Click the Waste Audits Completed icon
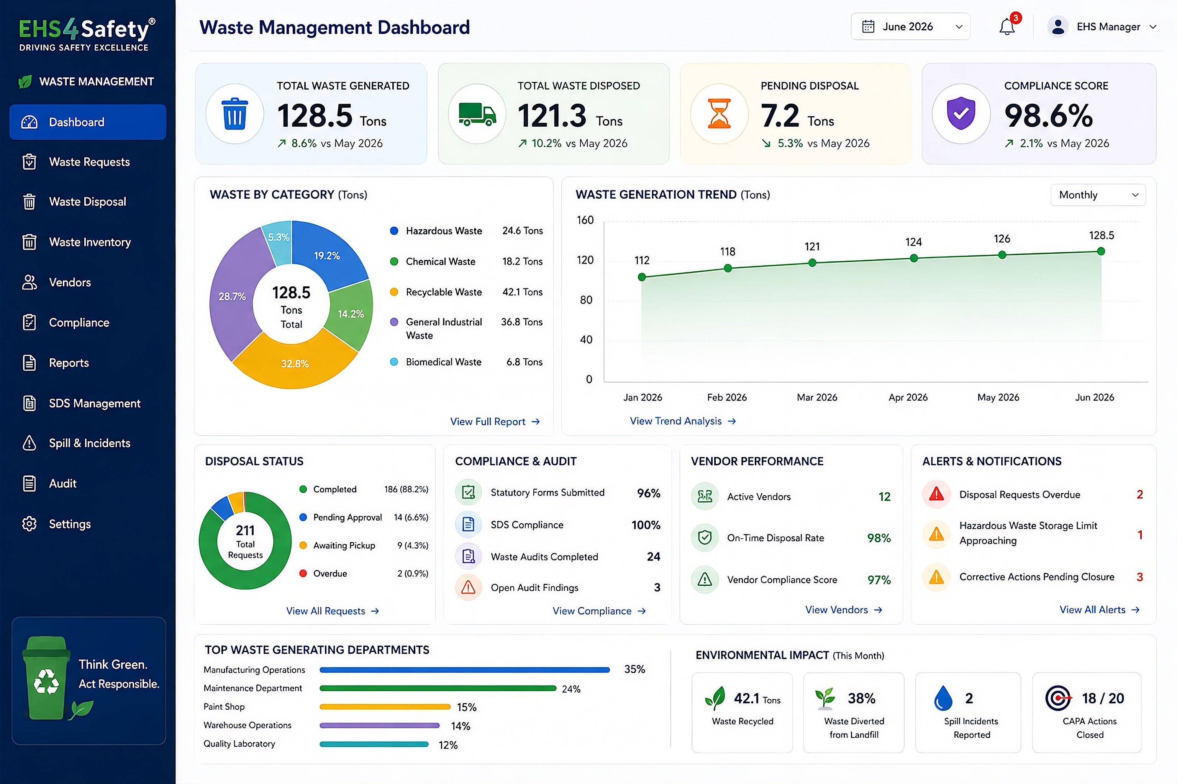This screenshot has height=784, width=1177. 469,557
